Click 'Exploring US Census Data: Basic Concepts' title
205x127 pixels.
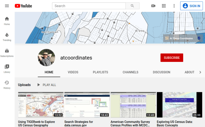point(175,123)
